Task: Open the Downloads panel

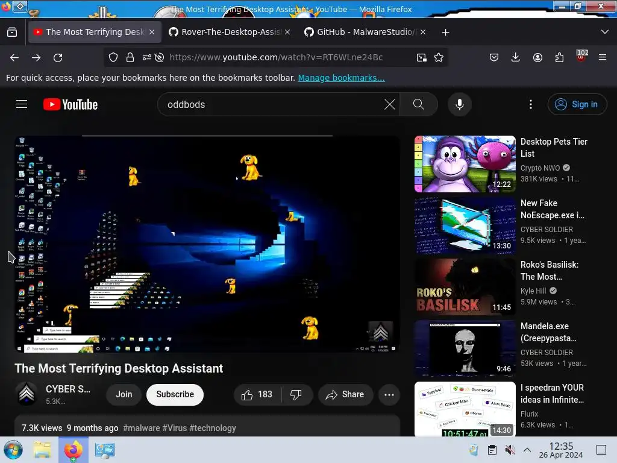Action: point(516,57)
